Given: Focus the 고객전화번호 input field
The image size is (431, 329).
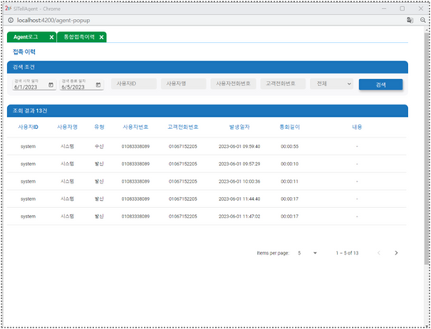Looking at the screenshot, I should [x=283, y=84].
